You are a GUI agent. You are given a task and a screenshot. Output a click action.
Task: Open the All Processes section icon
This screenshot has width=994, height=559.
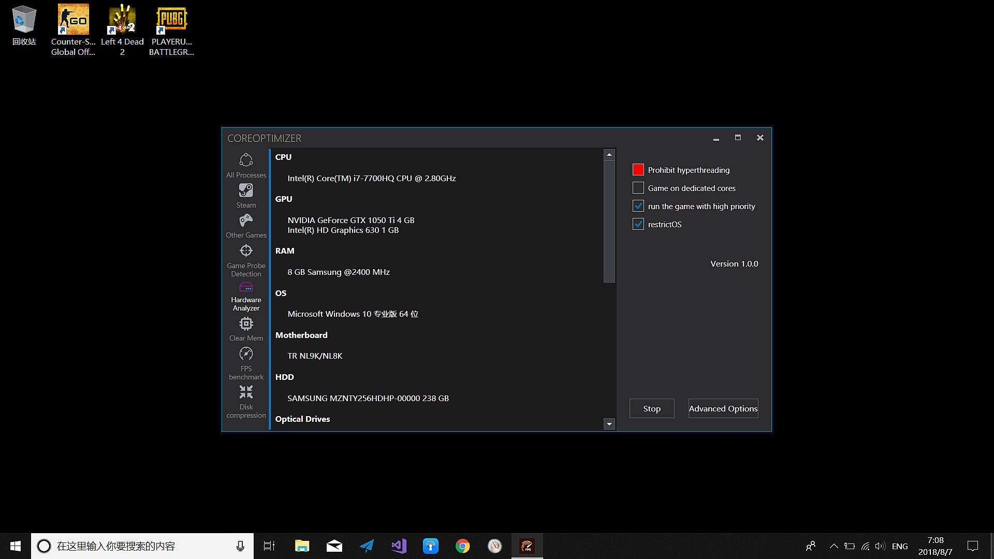(246, 160)
